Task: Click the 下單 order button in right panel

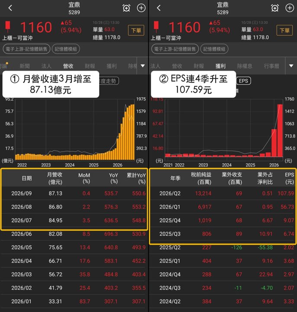Action: tap(284, 30)
